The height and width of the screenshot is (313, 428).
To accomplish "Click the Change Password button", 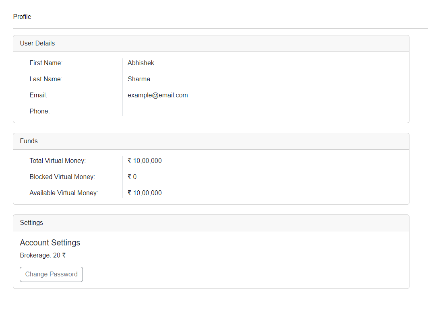I will (x=51, y=274).
